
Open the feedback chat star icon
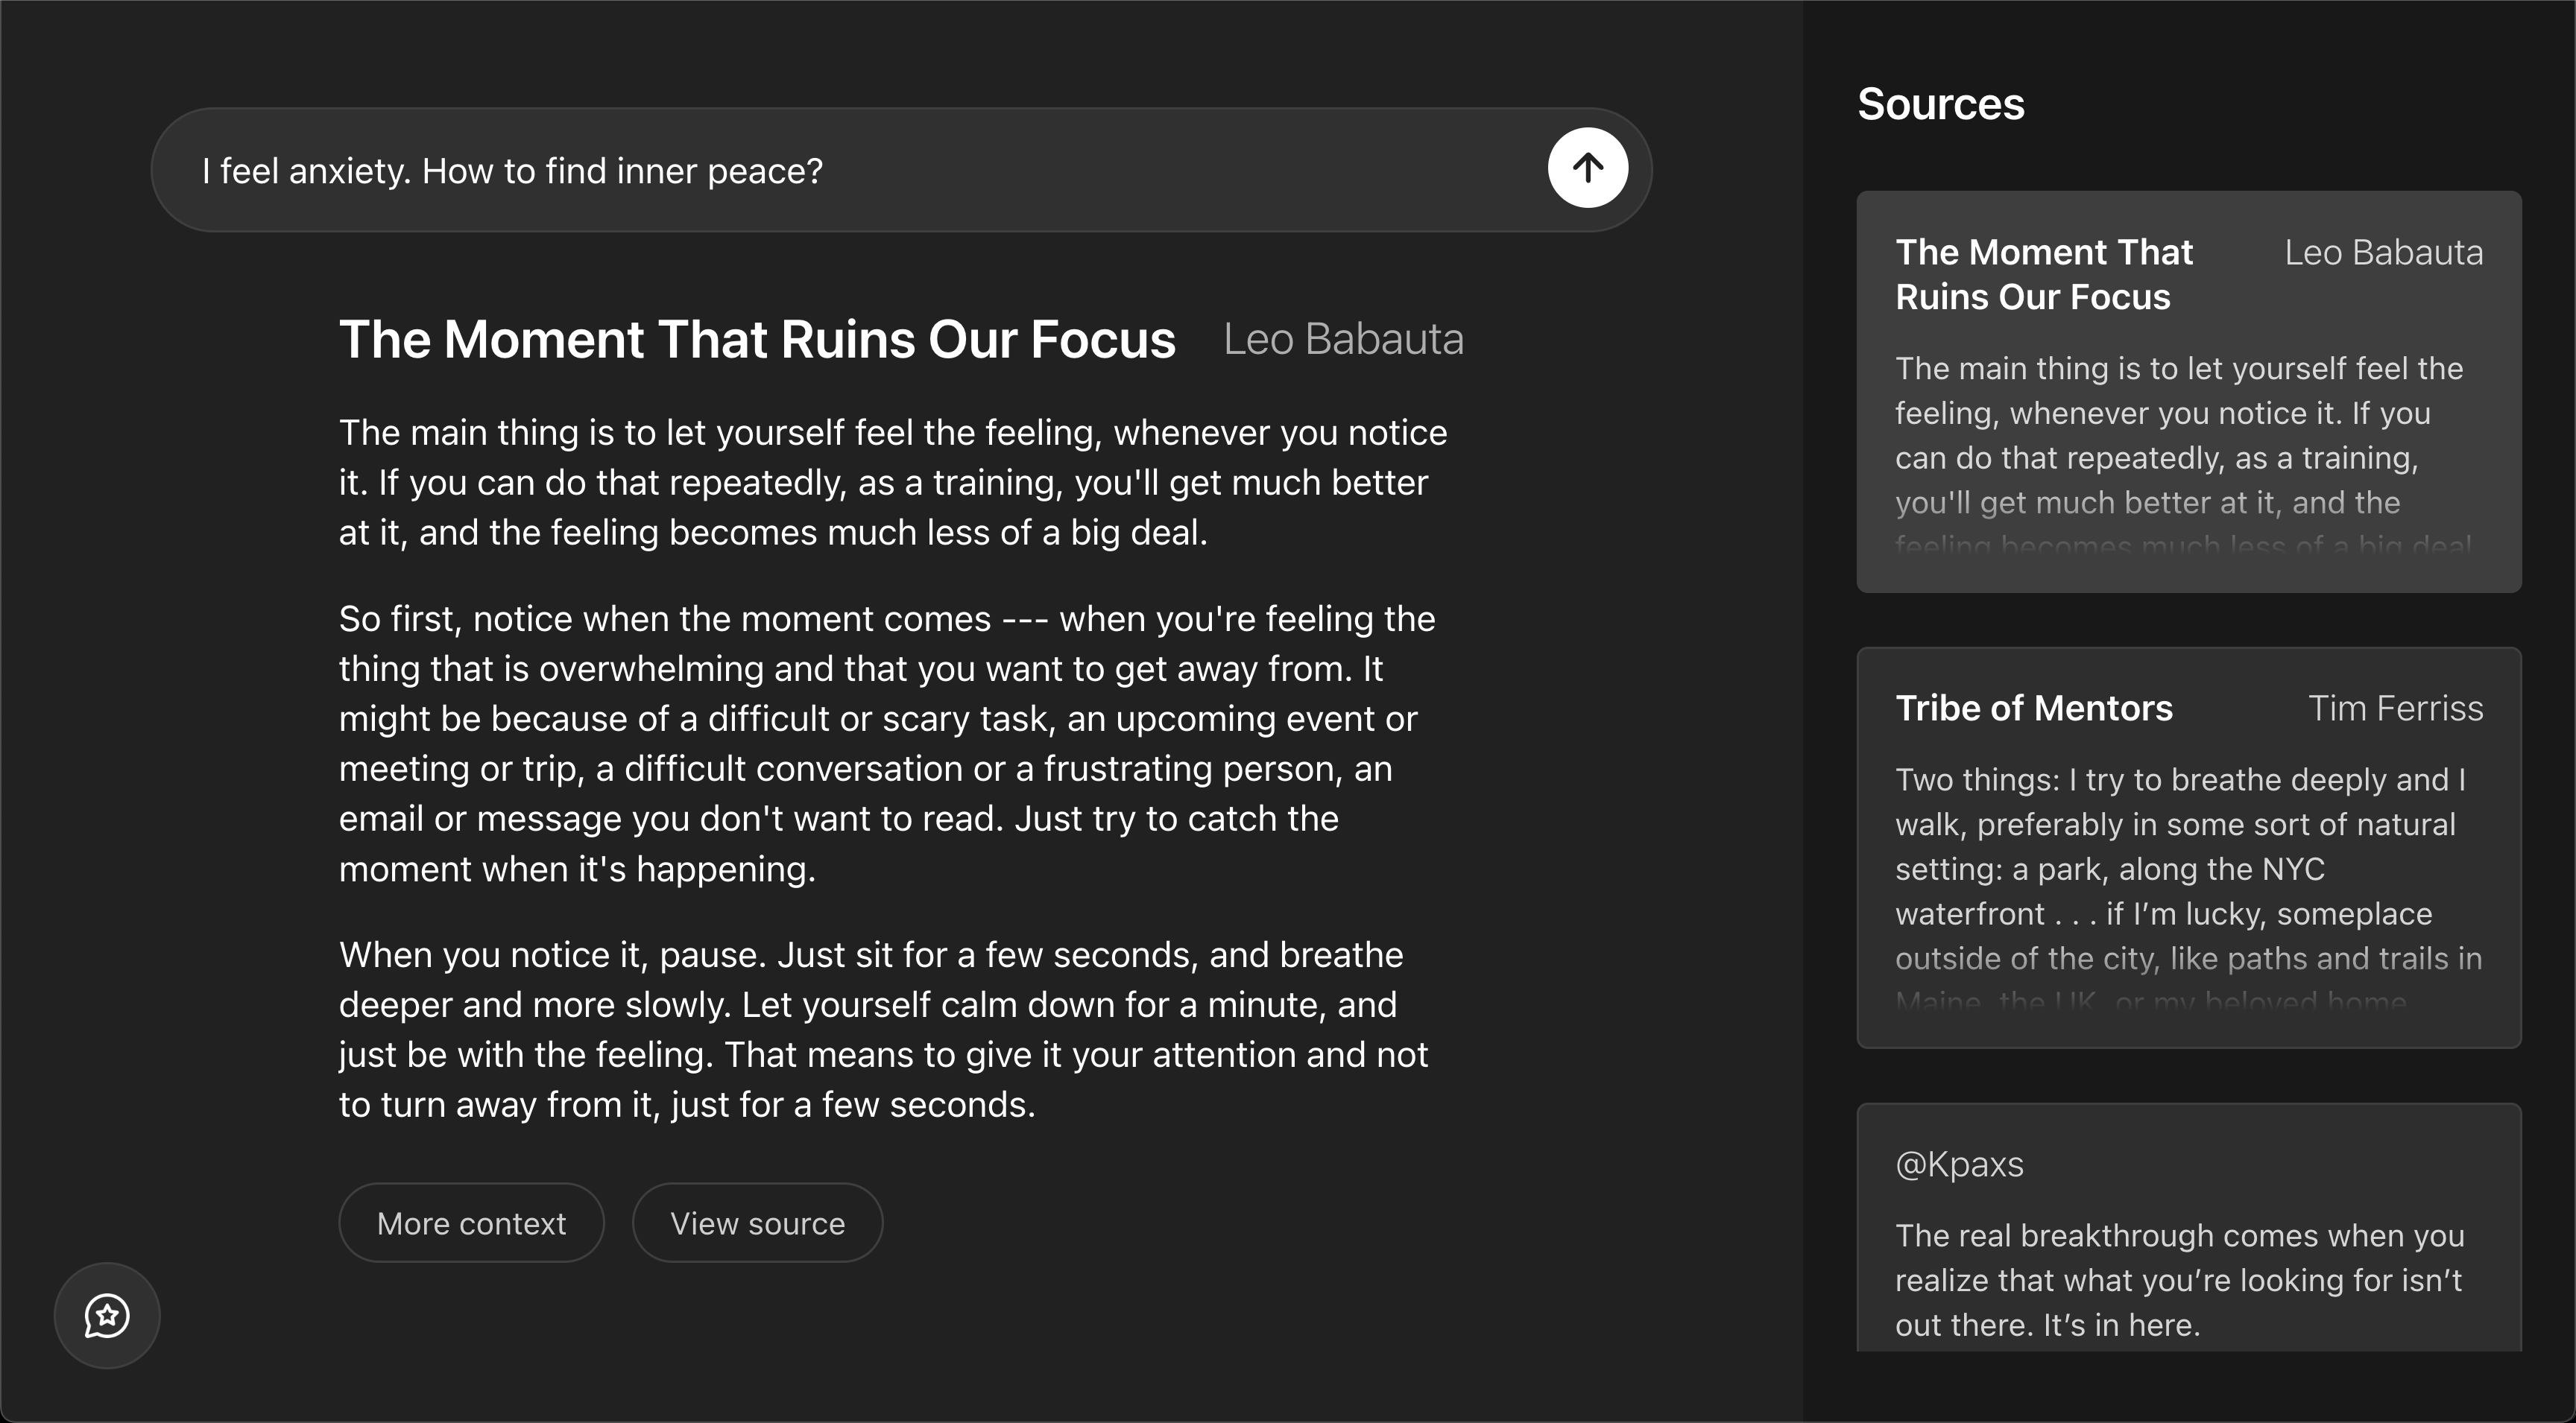coord(107,1315)
